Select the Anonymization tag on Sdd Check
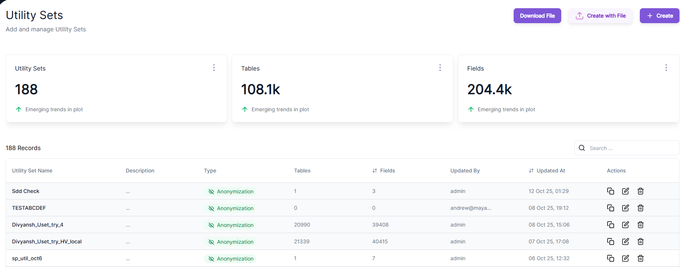Image resolution: width=684 pixels, height=268 pixels. point(230,191)
